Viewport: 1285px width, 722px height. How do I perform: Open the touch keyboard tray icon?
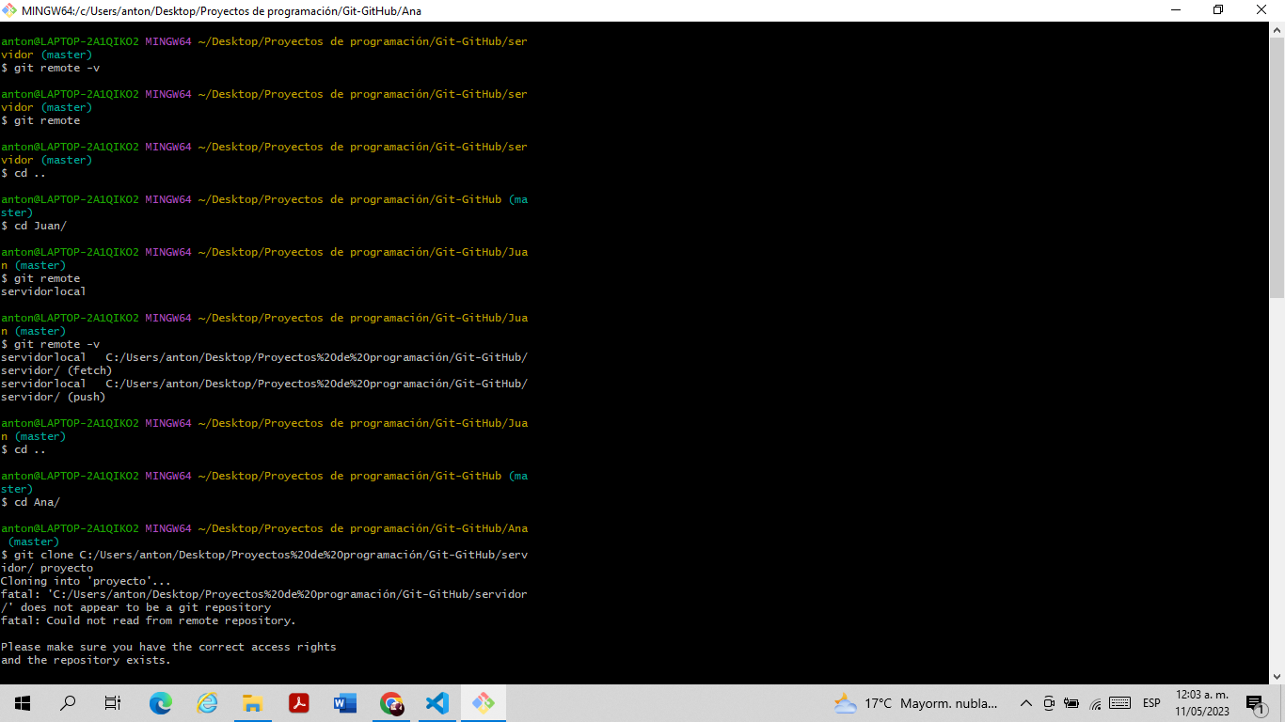pos(1119,703)
